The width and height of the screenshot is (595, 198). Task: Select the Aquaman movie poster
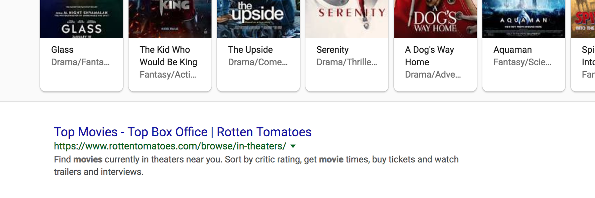click(x=524, y=19)
